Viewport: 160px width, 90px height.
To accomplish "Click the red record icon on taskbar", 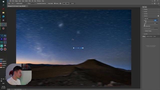I will [3, 28].
